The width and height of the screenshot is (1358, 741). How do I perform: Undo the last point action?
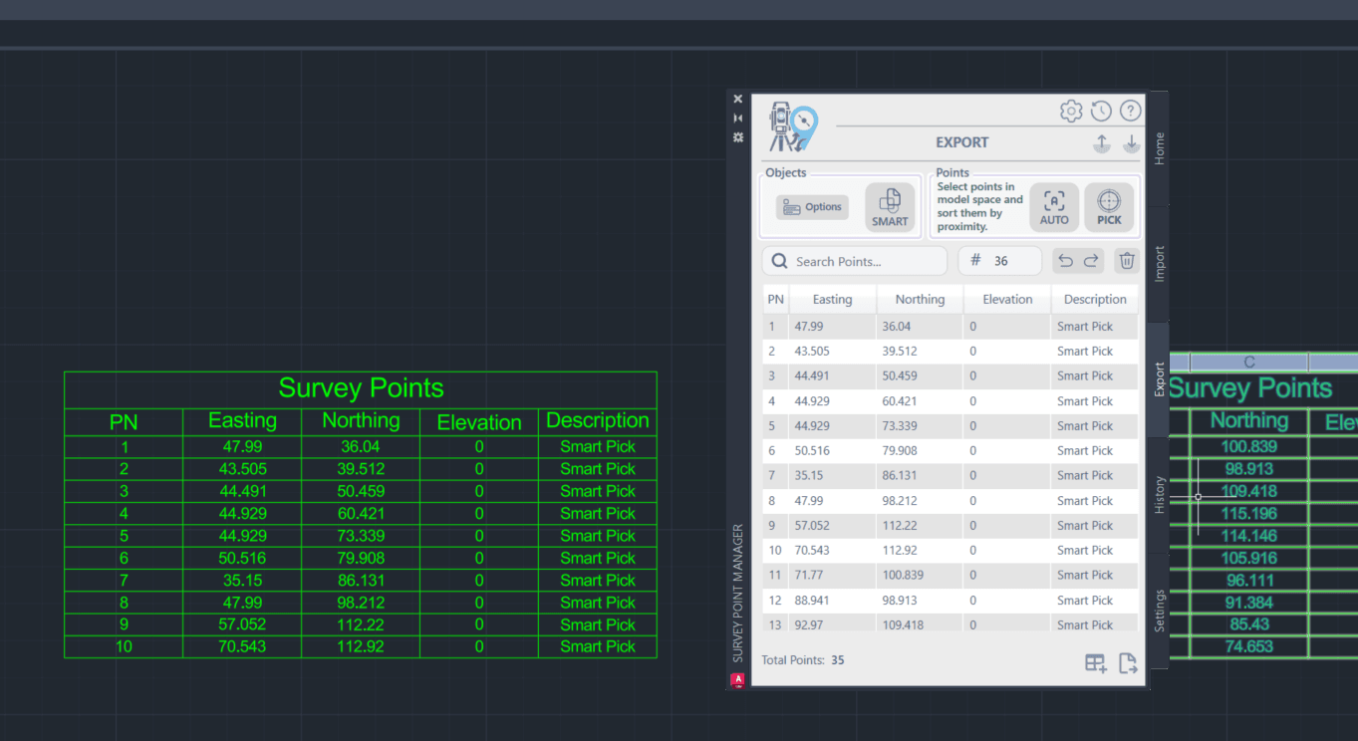[x=1065, y=261]
